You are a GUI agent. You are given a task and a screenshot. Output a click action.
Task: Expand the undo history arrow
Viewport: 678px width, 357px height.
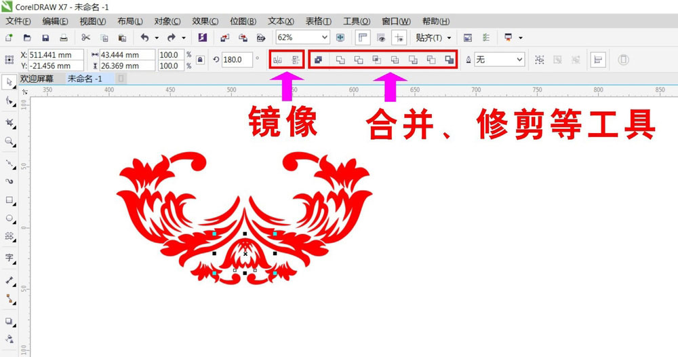click(x=157, y=38)
